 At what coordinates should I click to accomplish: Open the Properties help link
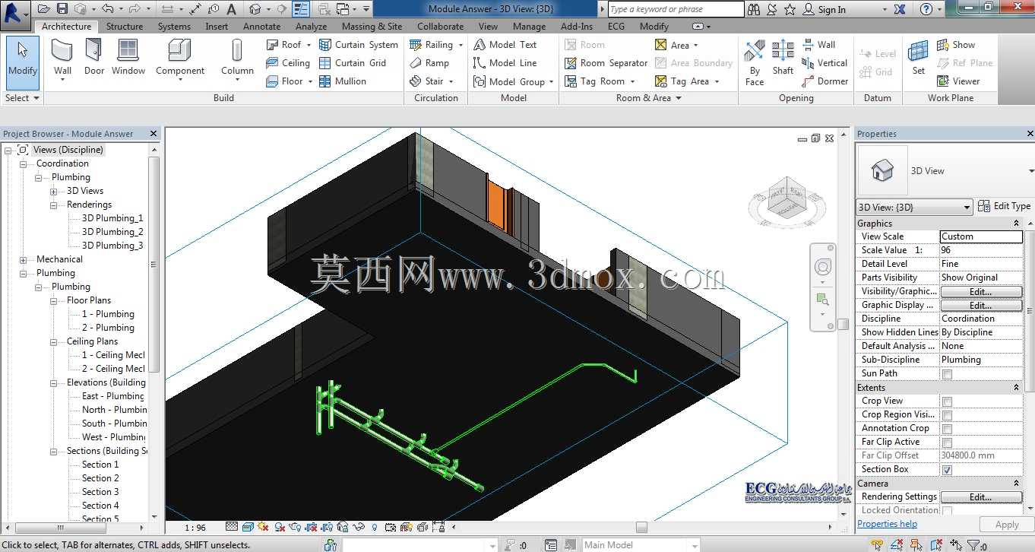[x=887, y=524]
